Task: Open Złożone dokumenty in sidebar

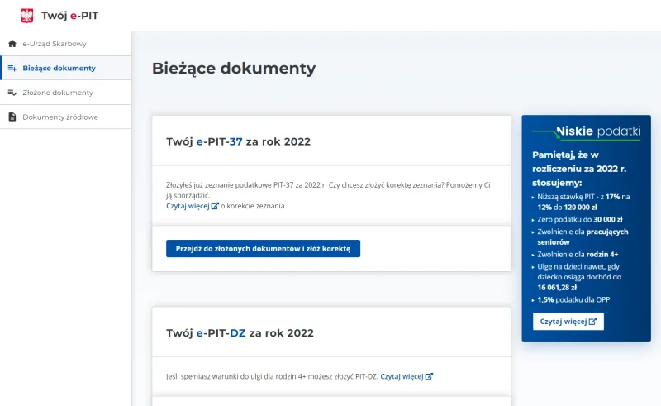Action: 65,93
